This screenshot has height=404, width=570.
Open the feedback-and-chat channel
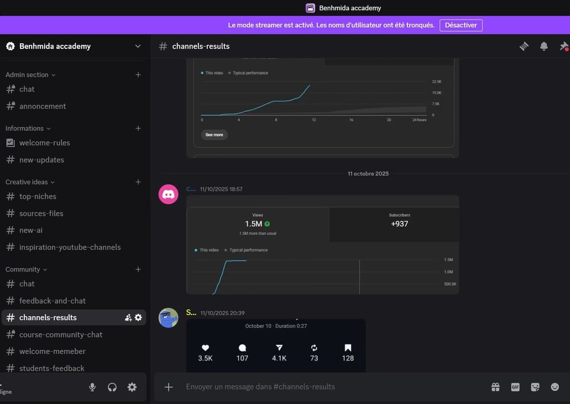coord(74,301)
